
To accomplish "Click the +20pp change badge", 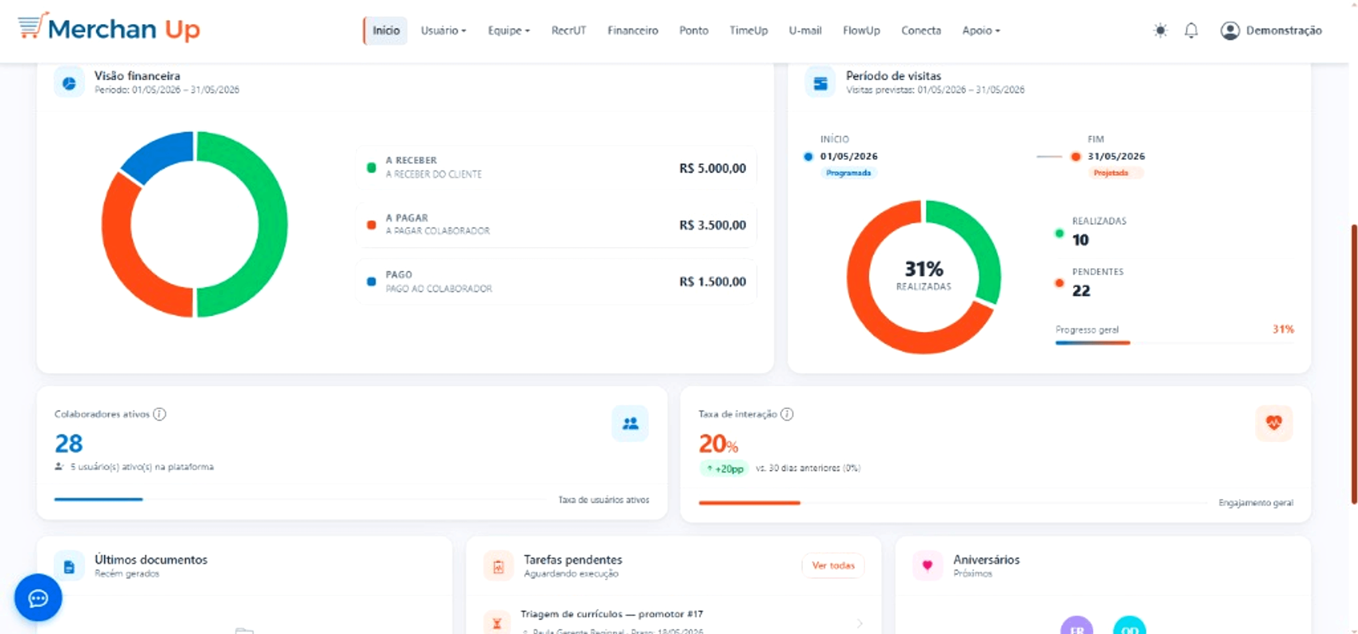I will pyautogui.click(x=724, y=468).
